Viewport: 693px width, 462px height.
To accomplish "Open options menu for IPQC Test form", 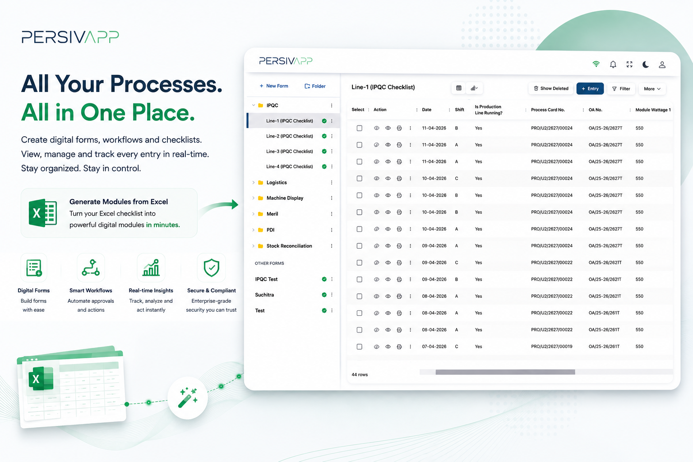I will click(x=332, y=279).
